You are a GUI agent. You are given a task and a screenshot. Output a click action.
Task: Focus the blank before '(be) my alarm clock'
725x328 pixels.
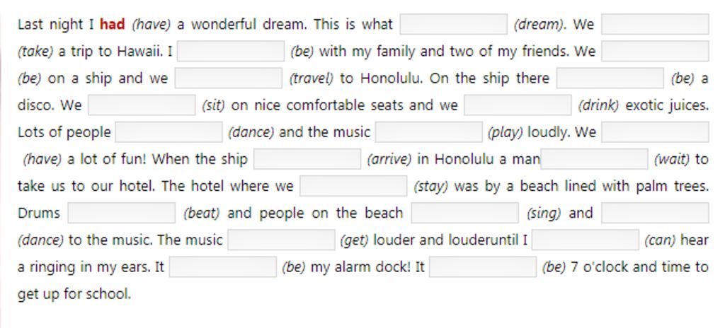point(223,267)
